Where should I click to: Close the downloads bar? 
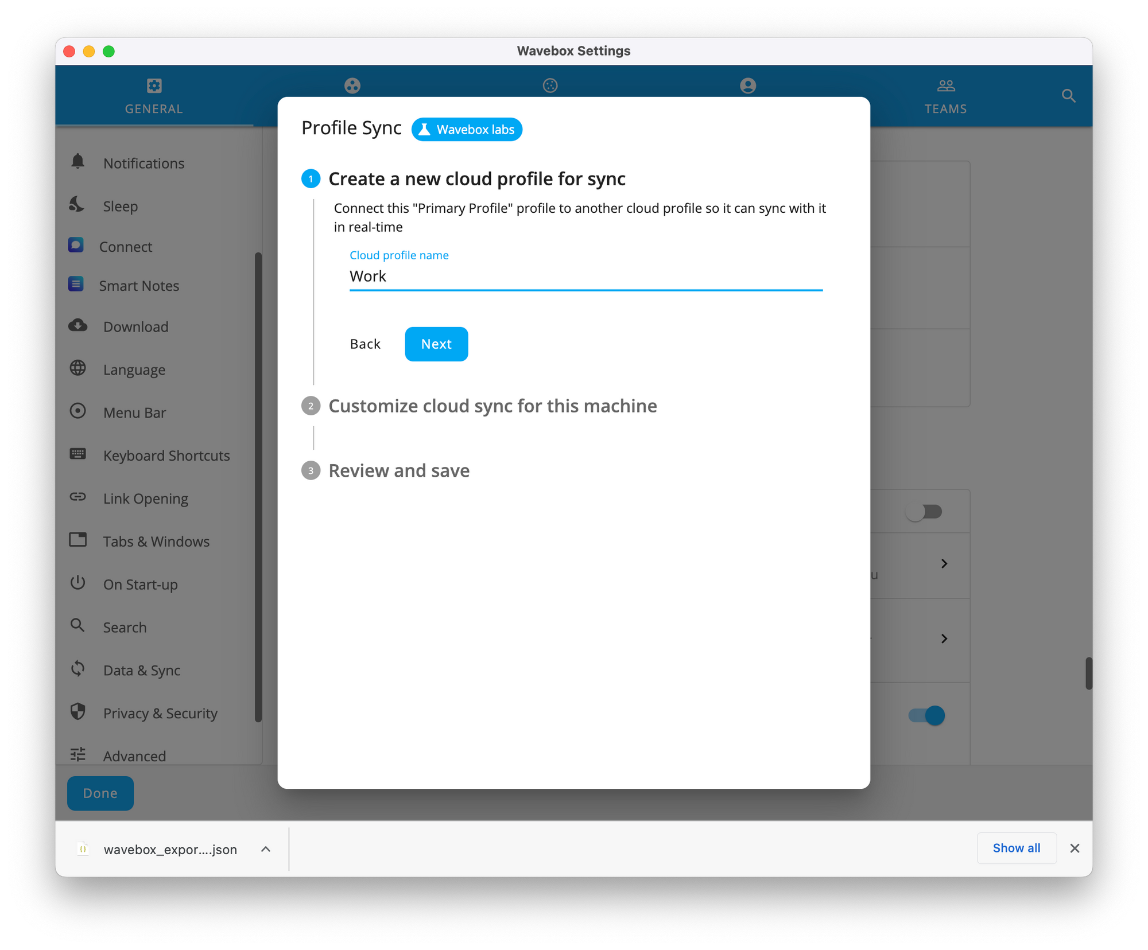[x=1075, y=848]
